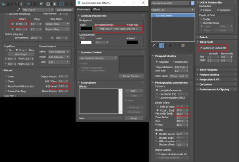Select the Focal length radio button

click(x=157, y=110)
